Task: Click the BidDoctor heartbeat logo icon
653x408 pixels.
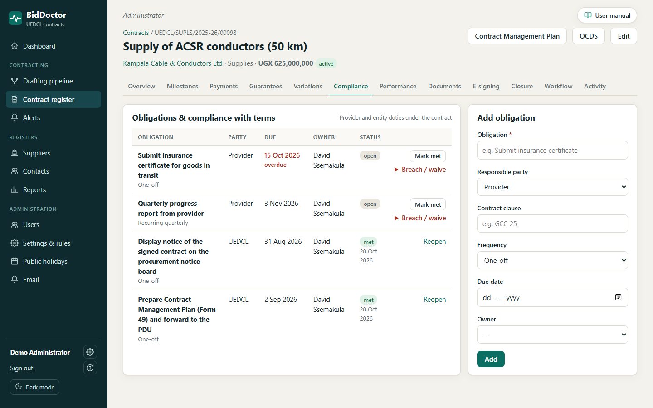Action: [15, 19]
